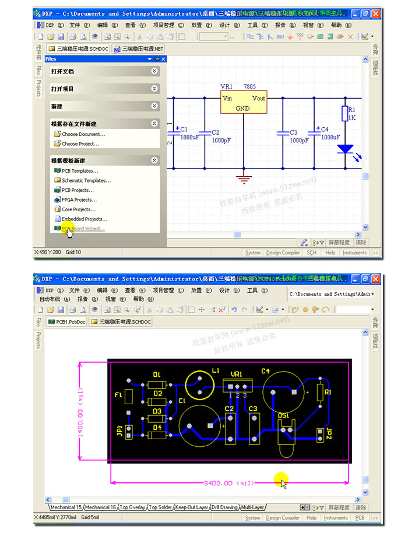This screenshot has width=408, height=536.
Task: Click Save icon in PCB window toolbar
Action: [61, 310]
